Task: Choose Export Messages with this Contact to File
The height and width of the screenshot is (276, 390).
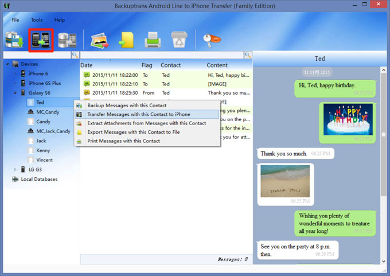Action: click(x=147, y=132)
